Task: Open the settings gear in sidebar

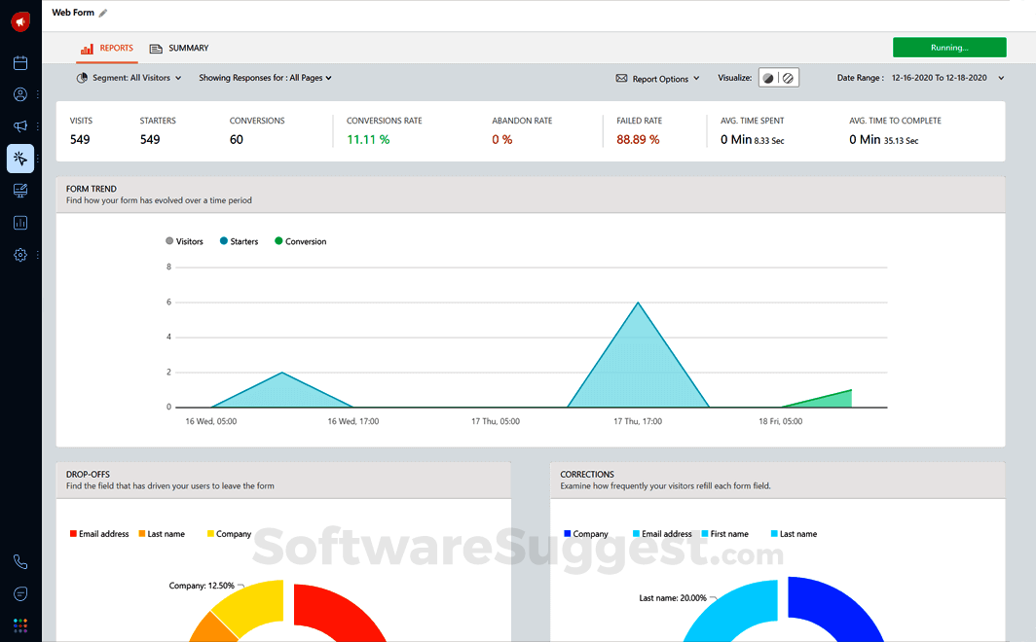Action: [20, 255]
